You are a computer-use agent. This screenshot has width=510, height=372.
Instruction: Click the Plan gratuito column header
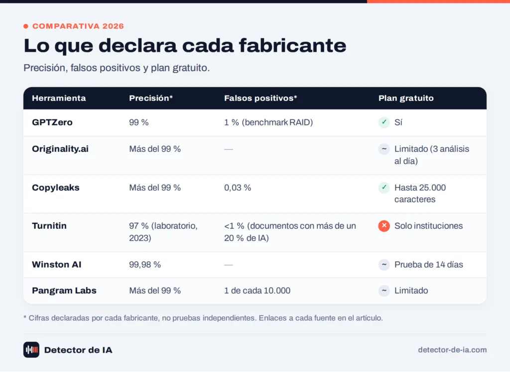tap(406, 98)
